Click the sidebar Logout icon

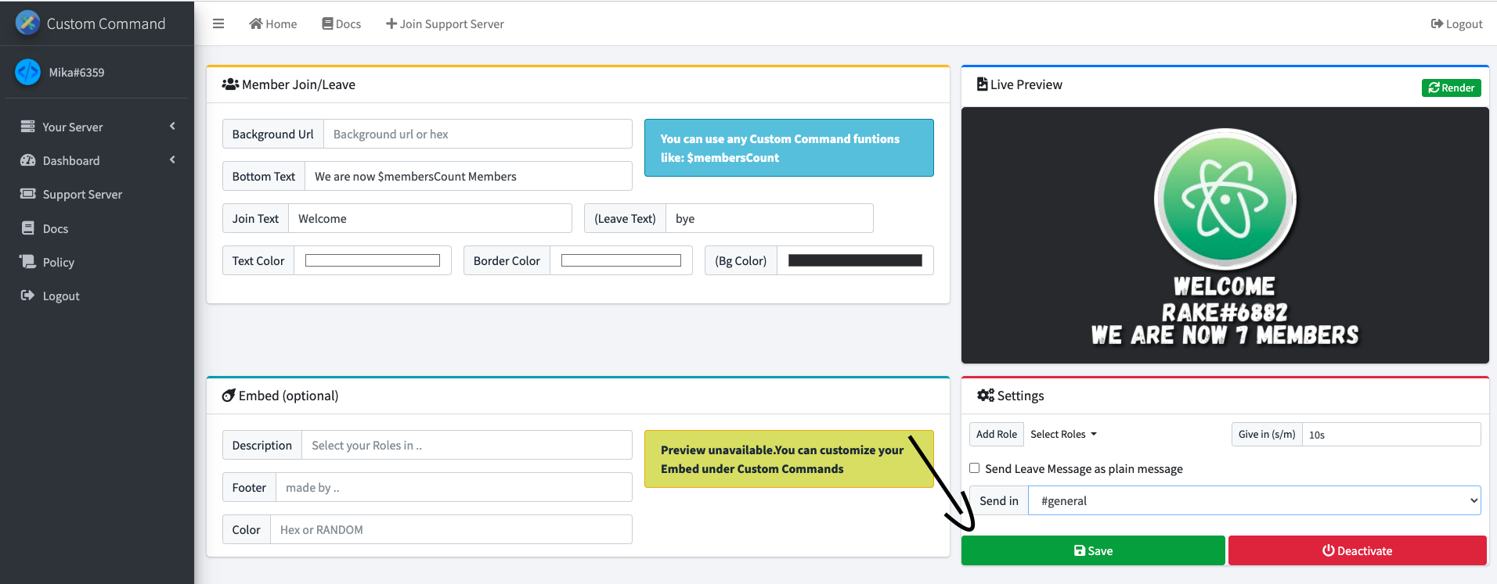27,295
